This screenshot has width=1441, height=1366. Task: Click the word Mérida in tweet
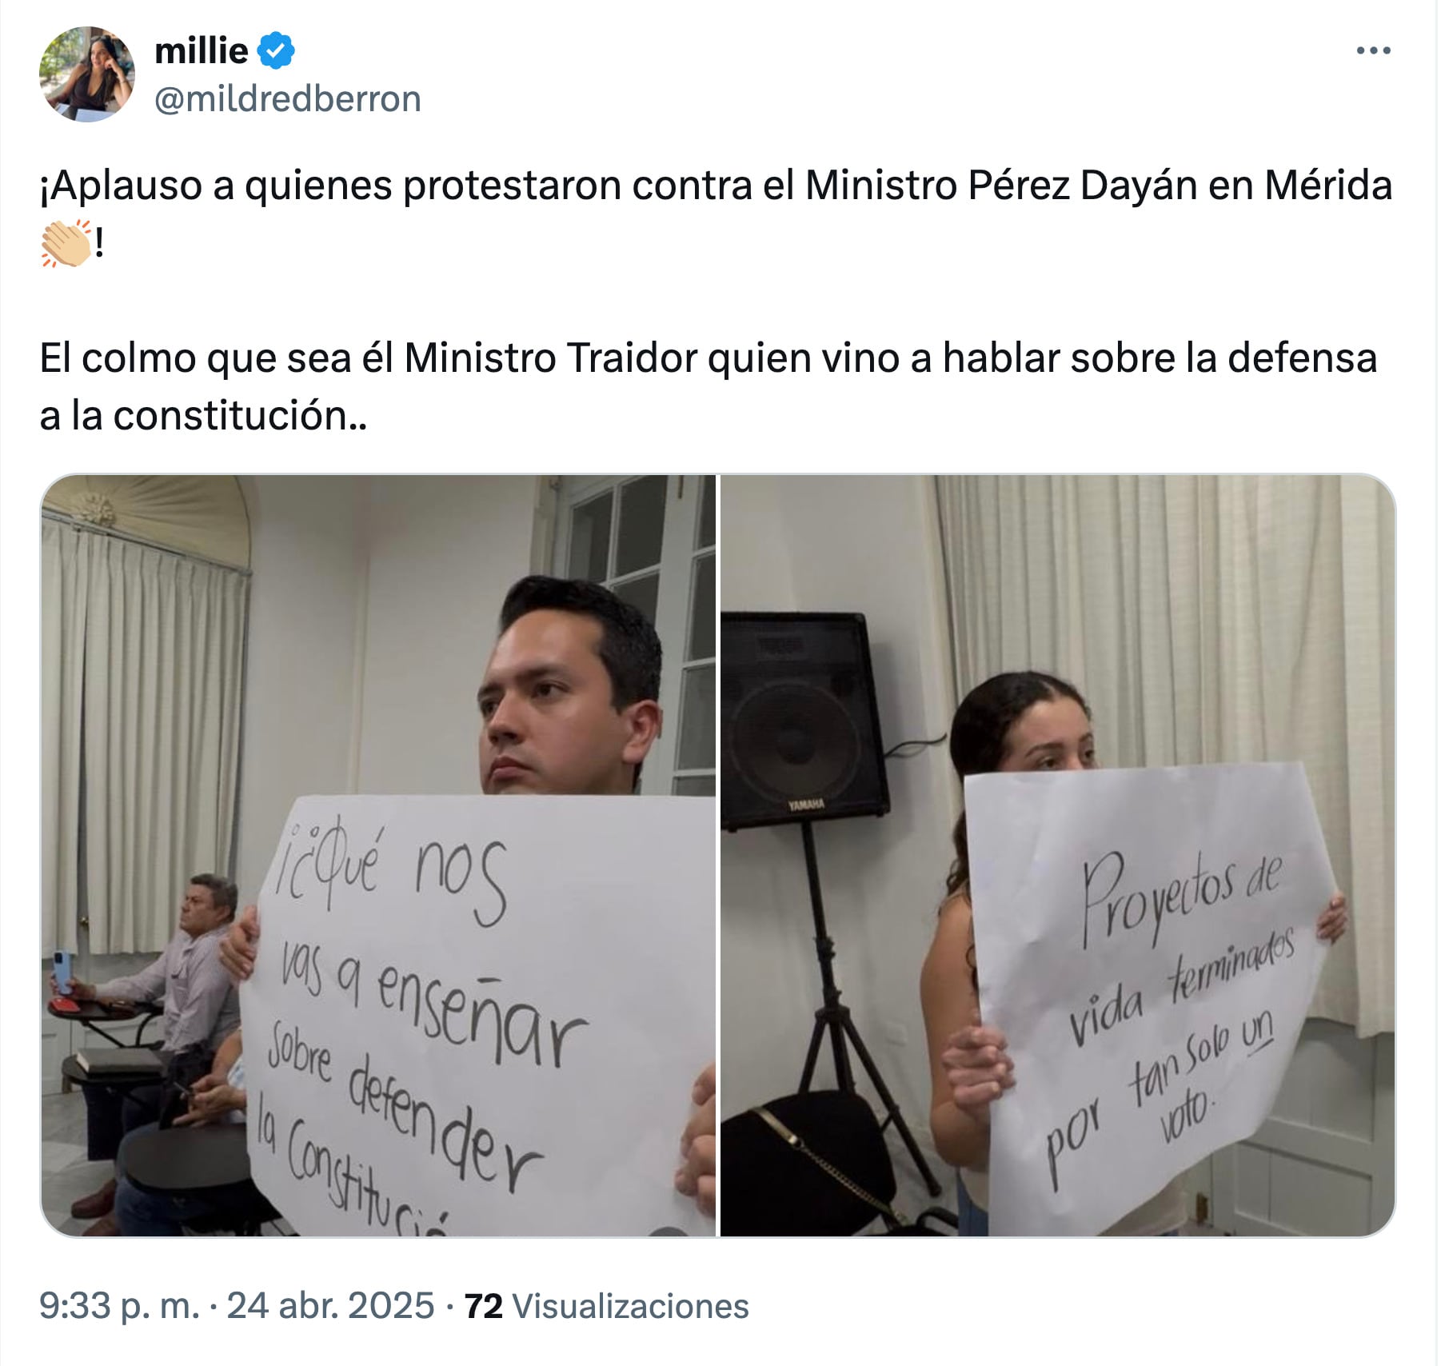(x=1327, y=186)
